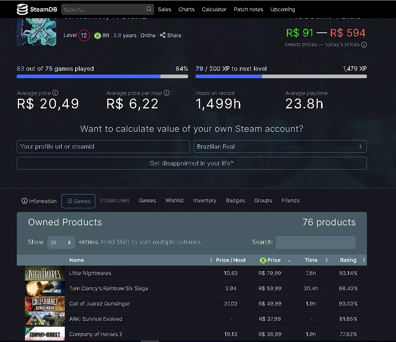396x342 pixels.
Task: Click info icon beside Average price per hour
Action: pos(167,93)
